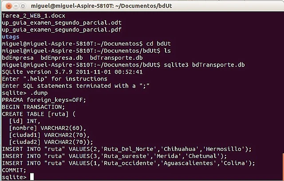The width and height of the screenshot is (284, 181).
Task: Click the utags directory name
Action: 11,37
